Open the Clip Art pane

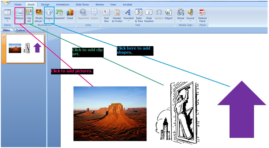[29, 16]
